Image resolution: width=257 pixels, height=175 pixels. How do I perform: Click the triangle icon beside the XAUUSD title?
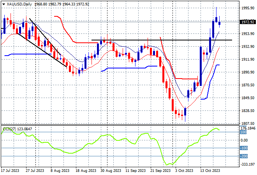coord(4,3)
